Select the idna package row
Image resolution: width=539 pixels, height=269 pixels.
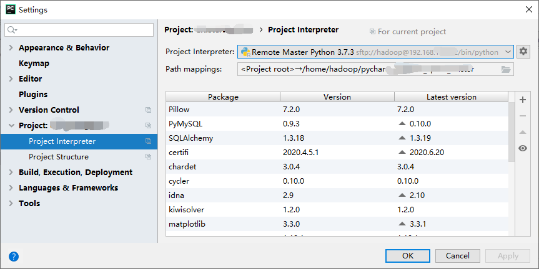click(x=337, y=196)
